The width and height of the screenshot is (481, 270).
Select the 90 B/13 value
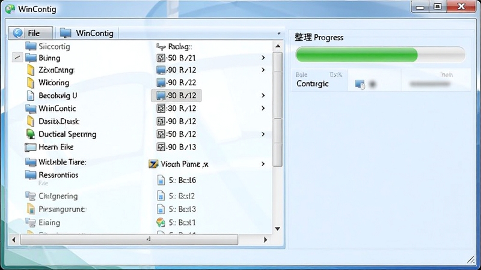[182, 147]
